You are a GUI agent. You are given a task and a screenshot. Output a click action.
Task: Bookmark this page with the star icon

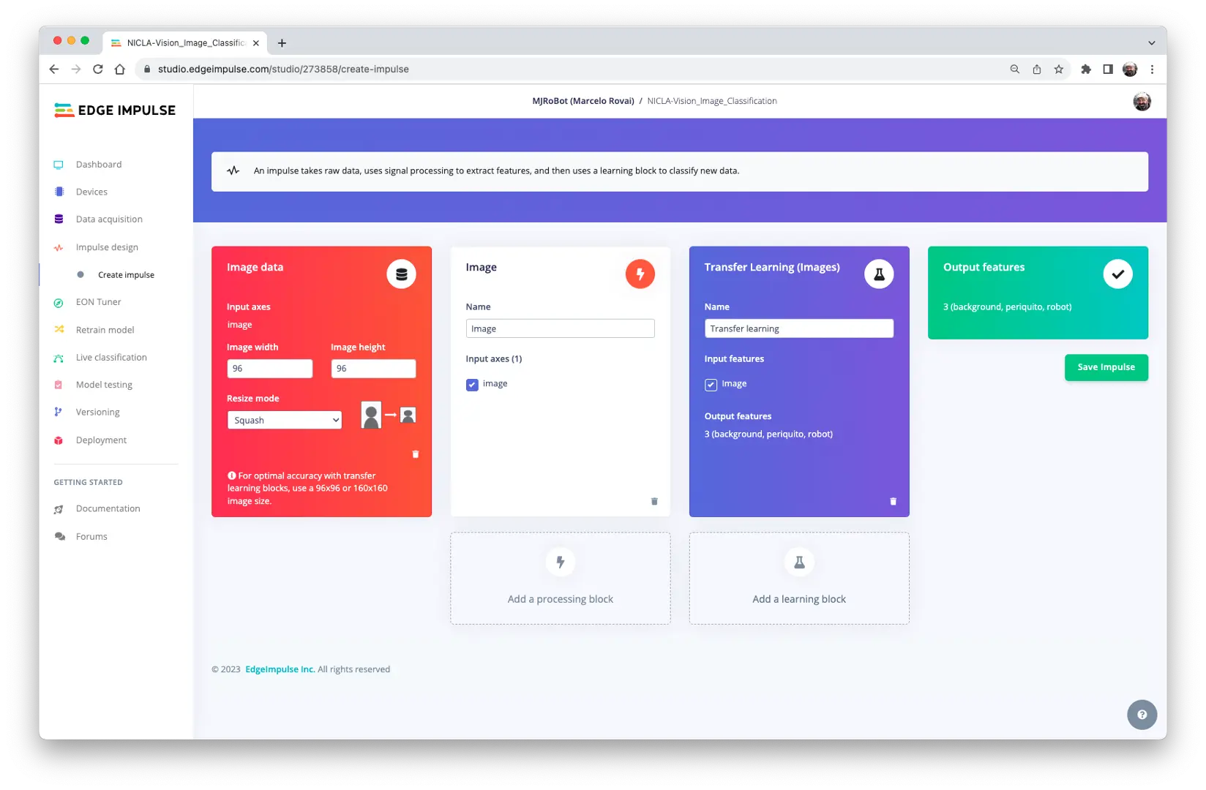pyautogui.click(x=1058, y=69)
